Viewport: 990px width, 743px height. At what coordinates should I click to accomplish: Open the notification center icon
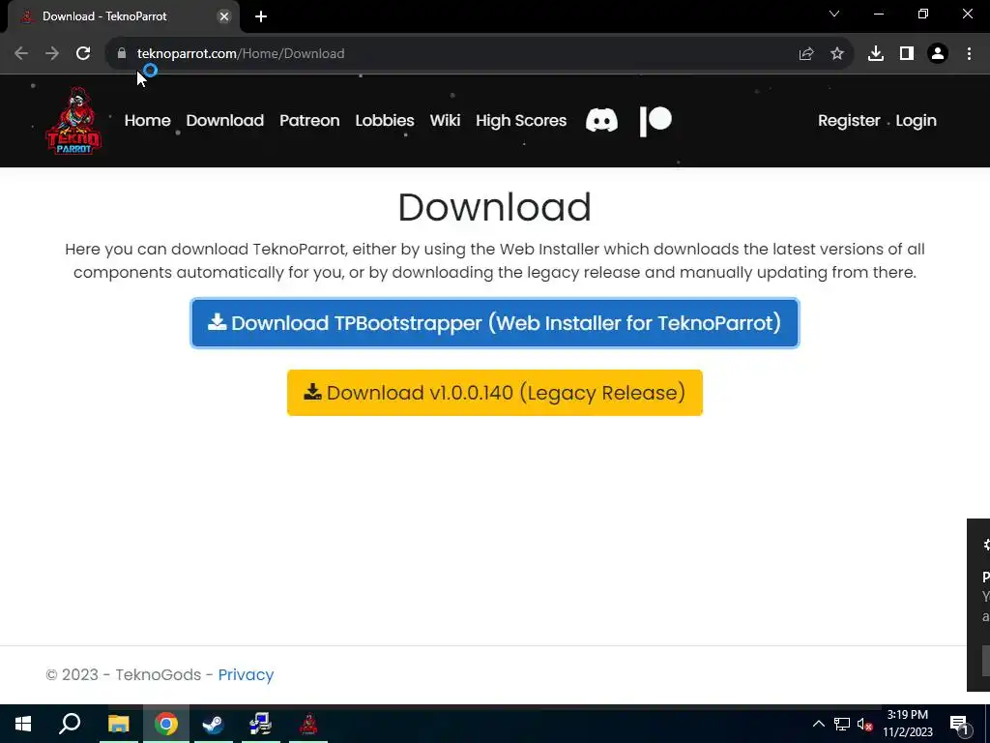960,724
